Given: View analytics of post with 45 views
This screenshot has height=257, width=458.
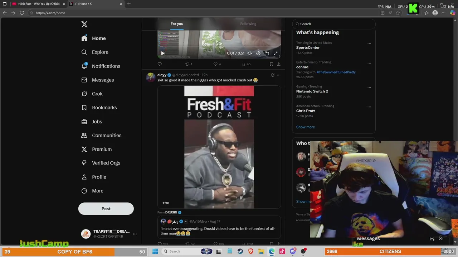Looking at the screenshot, I should pyautogui.click(x=246, y=64).
